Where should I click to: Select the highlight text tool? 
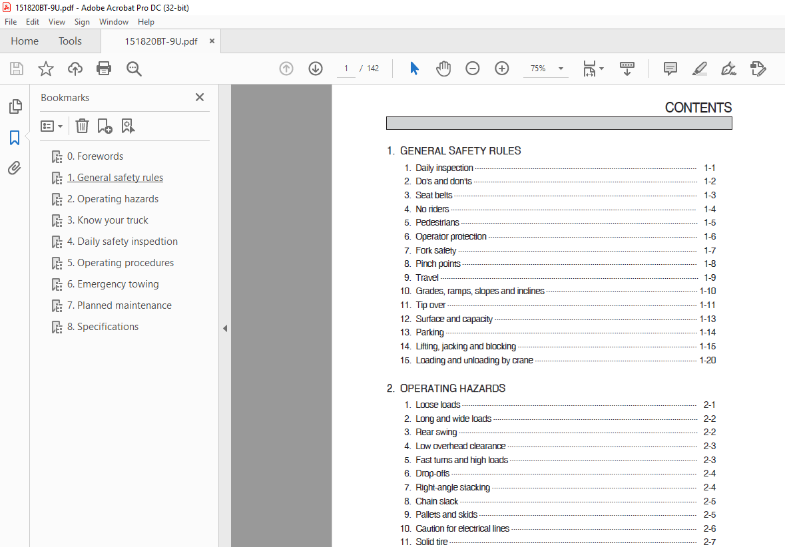pos(699,69)
